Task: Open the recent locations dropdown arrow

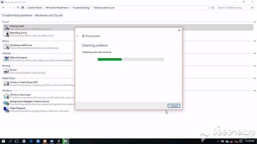Action: pos(13,8)
